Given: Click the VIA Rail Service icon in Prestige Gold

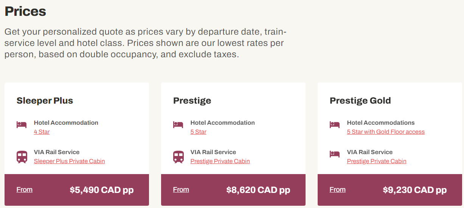Looking at the screenshot, I should (335, 154).
